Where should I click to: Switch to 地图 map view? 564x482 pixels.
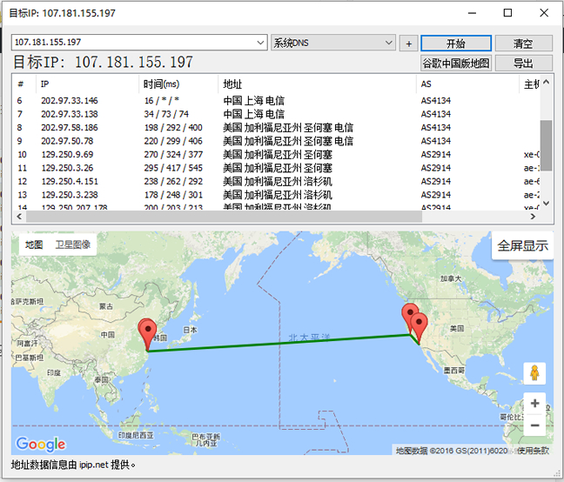(34, 244)
